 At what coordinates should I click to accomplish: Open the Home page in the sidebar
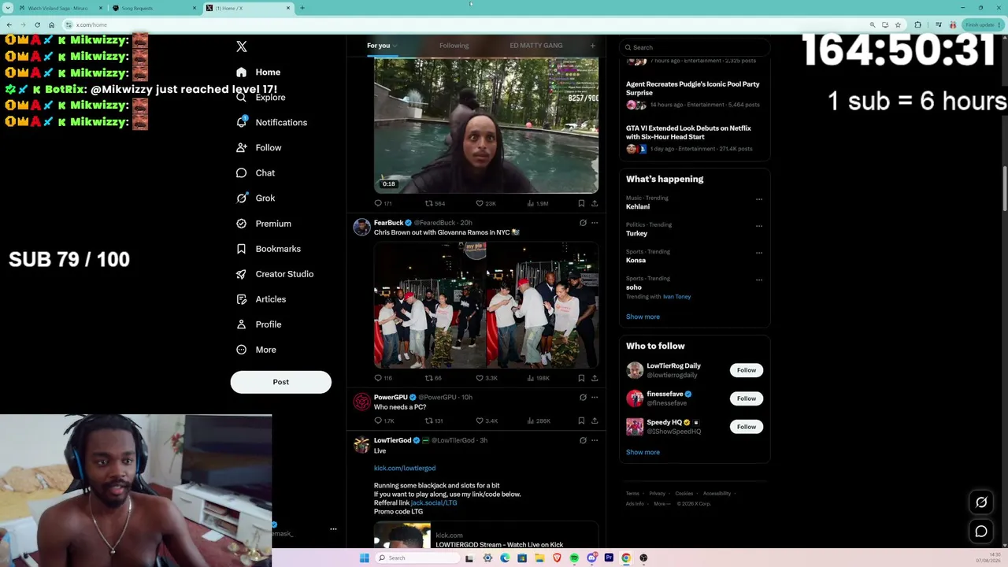(x=258, y=72)
